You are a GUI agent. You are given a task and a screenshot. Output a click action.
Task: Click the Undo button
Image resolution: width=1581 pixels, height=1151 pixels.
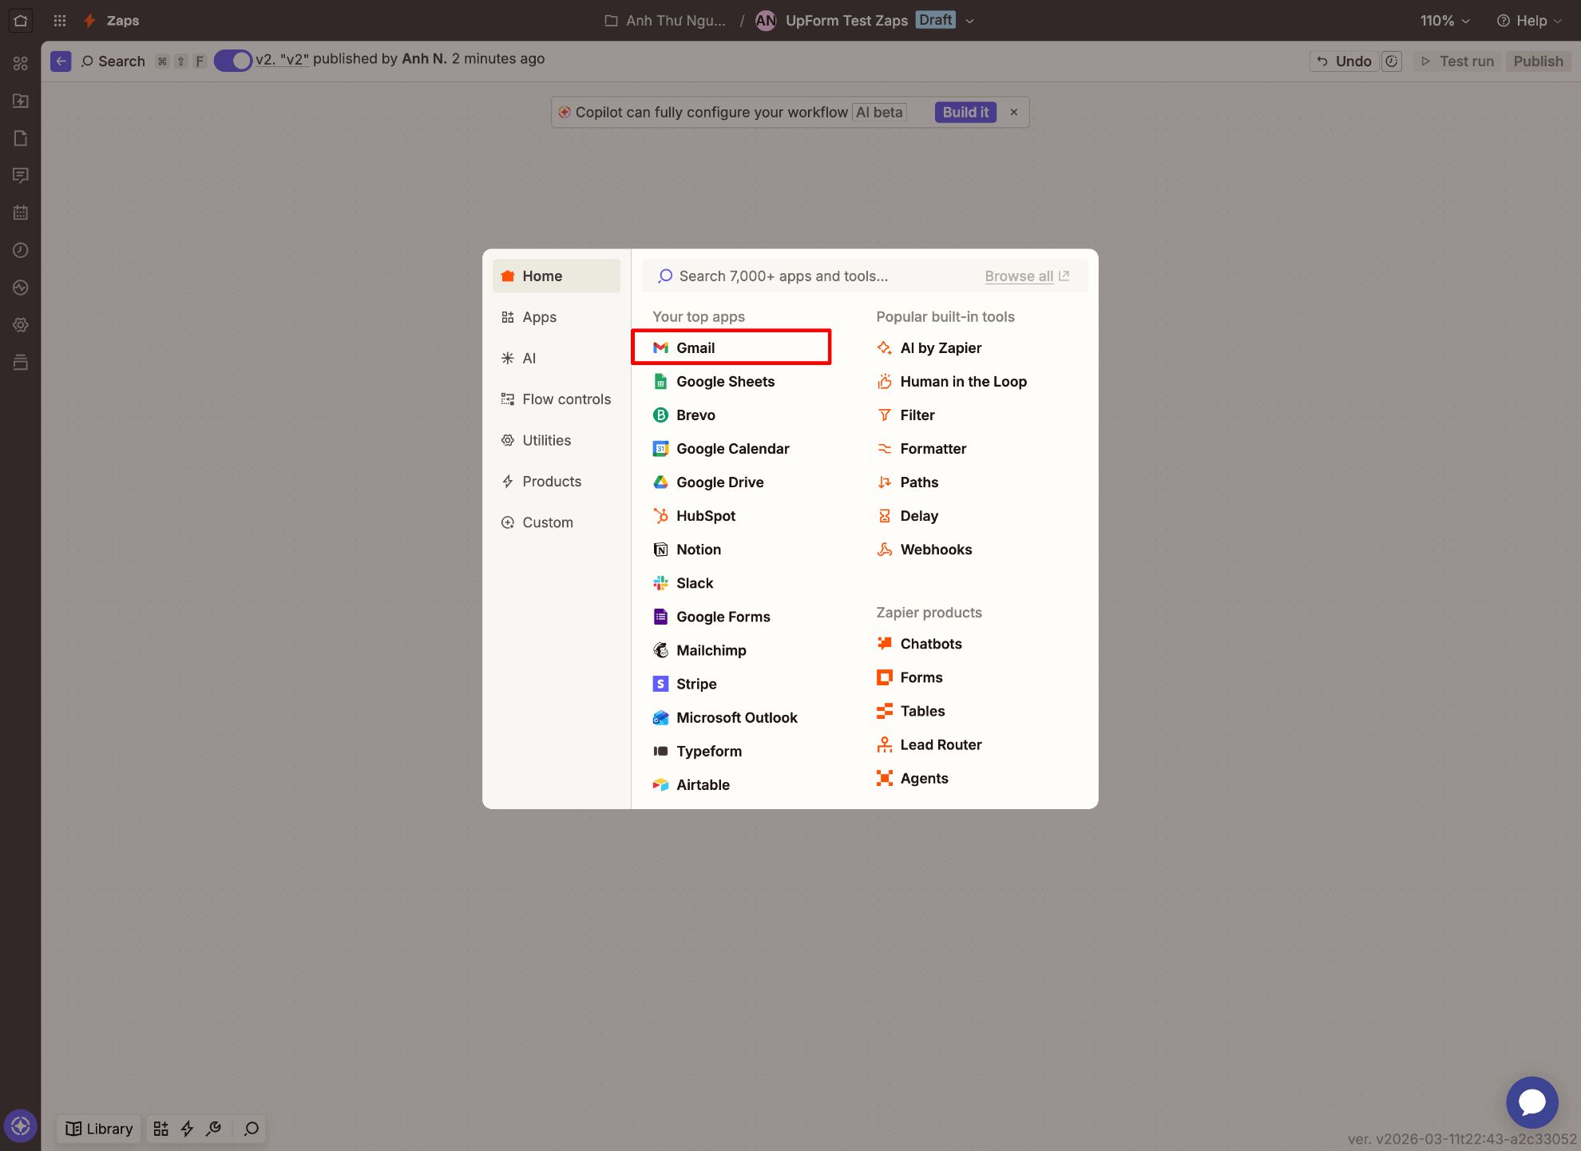click(x=1345, y=62)
